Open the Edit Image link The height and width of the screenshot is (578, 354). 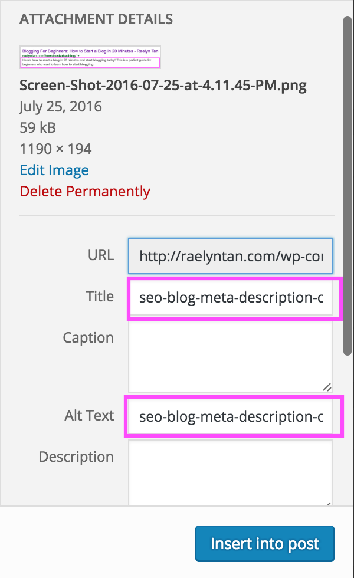tap(54, 170)
